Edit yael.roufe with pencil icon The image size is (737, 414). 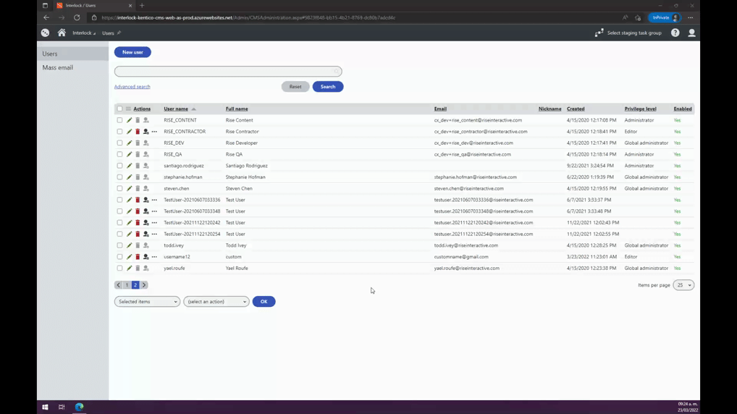pos(130,269)
